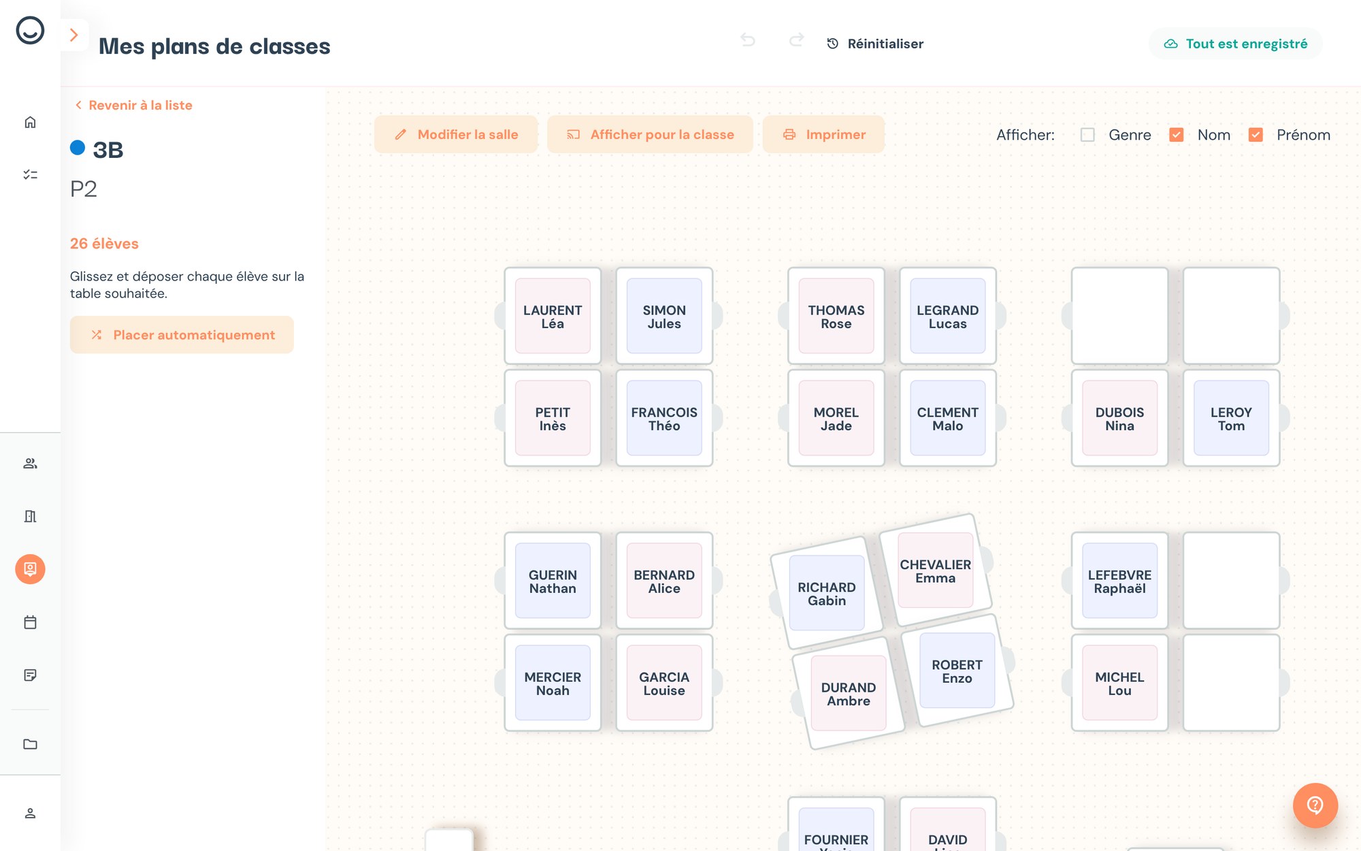The image size is (1361, 851).
Task: Click Placer automatiquement button
Action: [x=182, y=334]
